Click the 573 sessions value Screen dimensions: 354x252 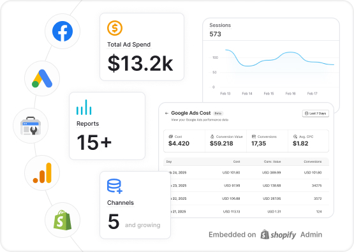click(216, 34)
